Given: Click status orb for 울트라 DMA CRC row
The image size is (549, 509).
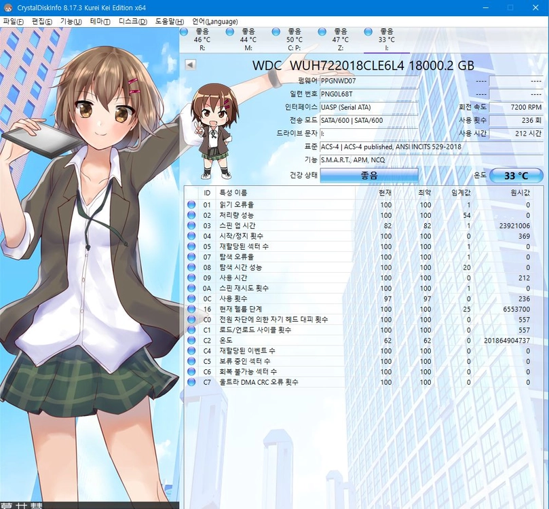Looking at the screenshot, I should point(191,382).
